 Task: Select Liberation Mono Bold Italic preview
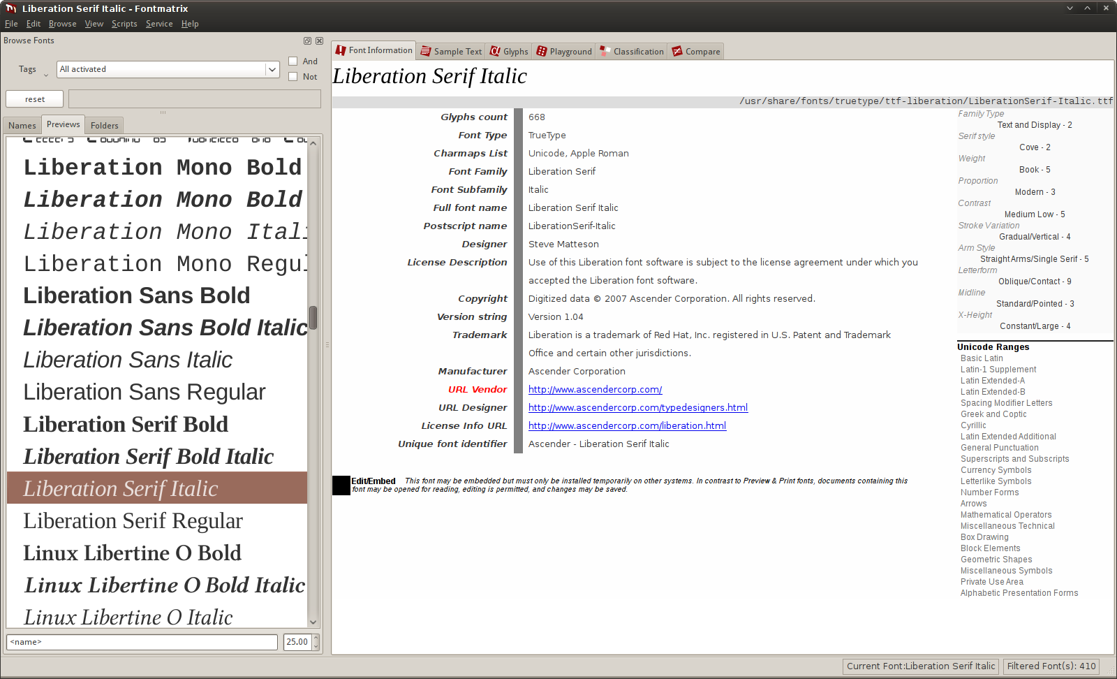coord(157,199)
